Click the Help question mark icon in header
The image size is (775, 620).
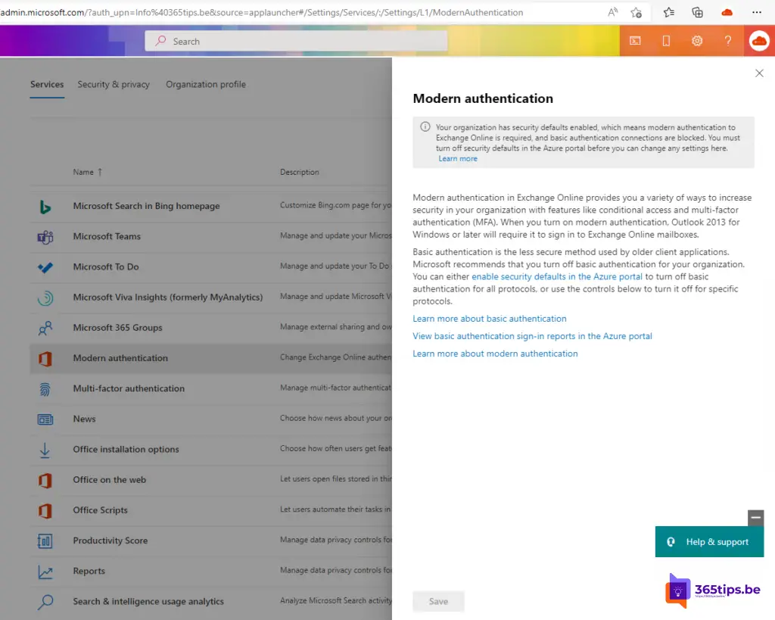(x=727, y=41)
